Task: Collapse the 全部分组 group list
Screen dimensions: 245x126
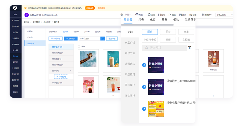Action: (x=70, y=71)
